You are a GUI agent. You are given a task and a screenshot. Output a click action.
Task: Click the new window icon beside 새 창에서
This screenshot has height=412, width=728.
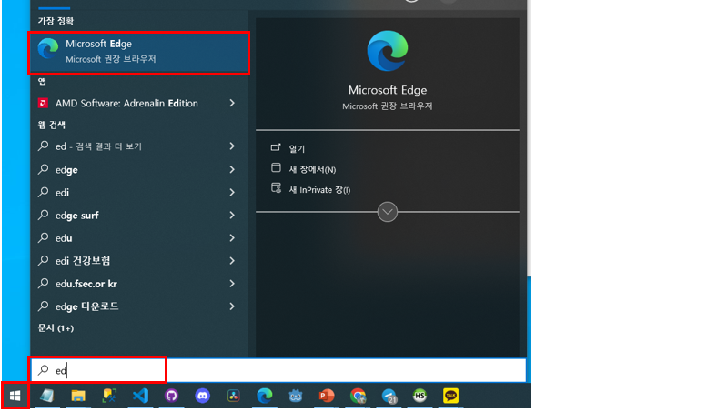pyautogui.click(x=276, y=168)
